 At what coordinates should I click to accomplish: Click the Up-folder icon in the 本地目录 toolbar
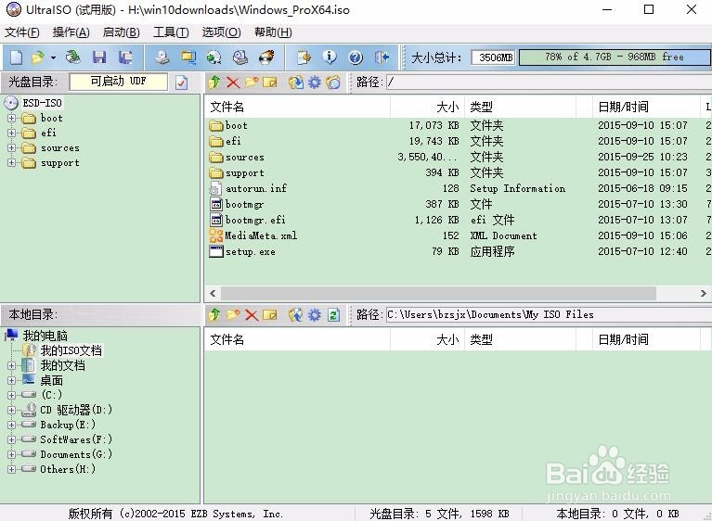click(214, 314)
